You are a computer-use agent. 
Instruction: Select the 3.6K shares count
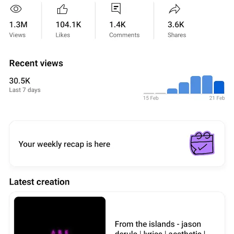click(176, 25)
